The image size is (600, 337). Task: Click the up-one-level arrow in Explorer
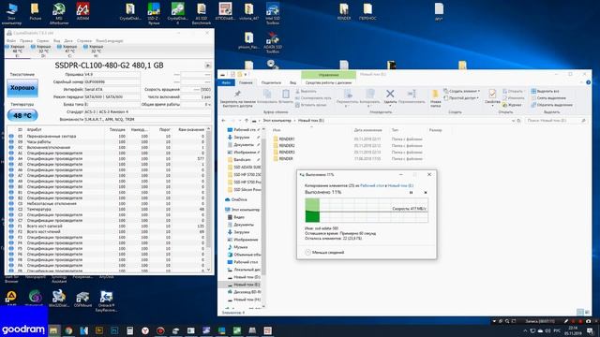pos(246,121)
